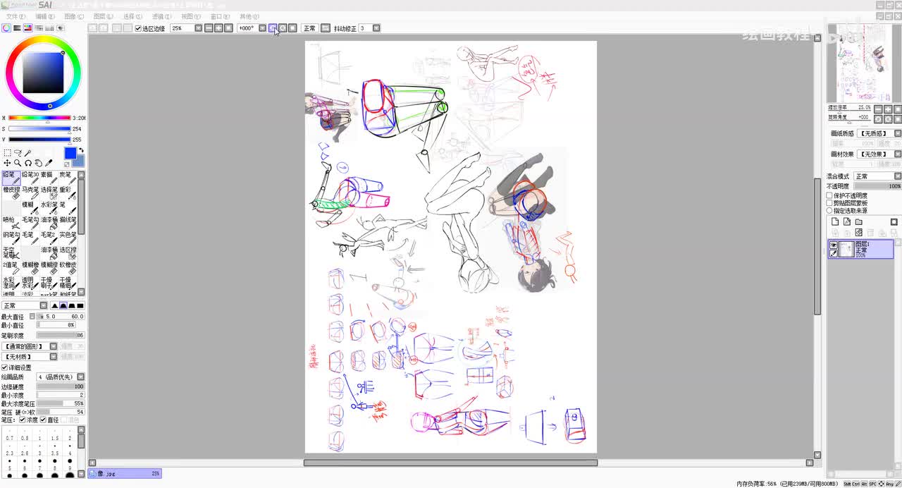Click the canvas horizontal scrollbar

click(451, 463)
